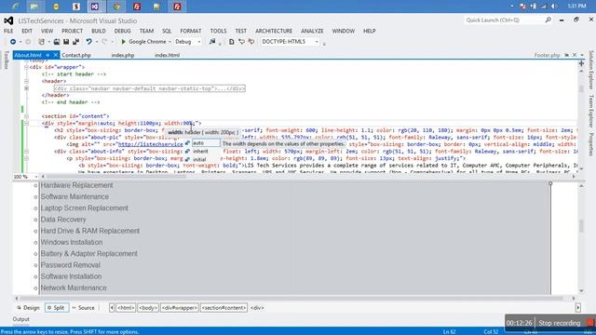Choose 'initial' in the IntelliSense list
Viewport: 596px width, 335px height.
(x=199, y=159)
